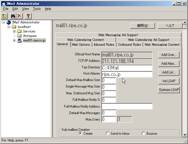This screenshot has height=144, width=188.
Task: Click the Host Aliases input field
Action: pos(127,74)
